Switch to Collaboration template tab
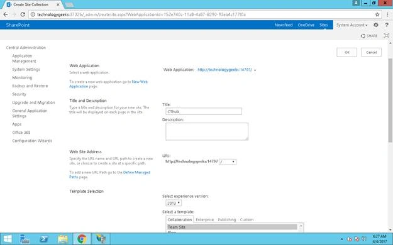Screen dimensions: 393x245 pos(180,219)
